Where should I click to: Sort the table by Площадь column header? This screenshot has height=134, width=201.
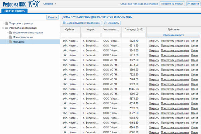click(x=133, y=29)
